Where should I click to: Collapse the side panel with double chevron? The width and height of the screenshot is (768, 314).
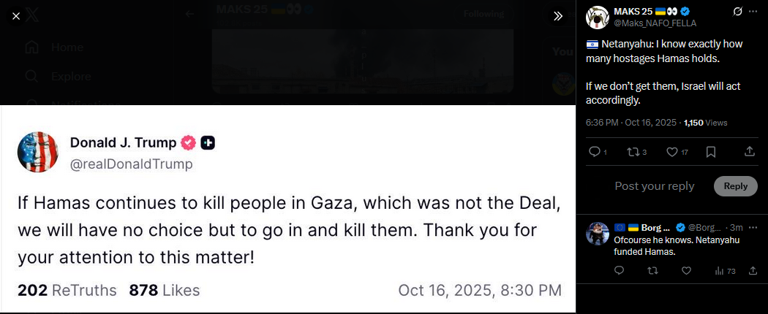click(558, 16)
